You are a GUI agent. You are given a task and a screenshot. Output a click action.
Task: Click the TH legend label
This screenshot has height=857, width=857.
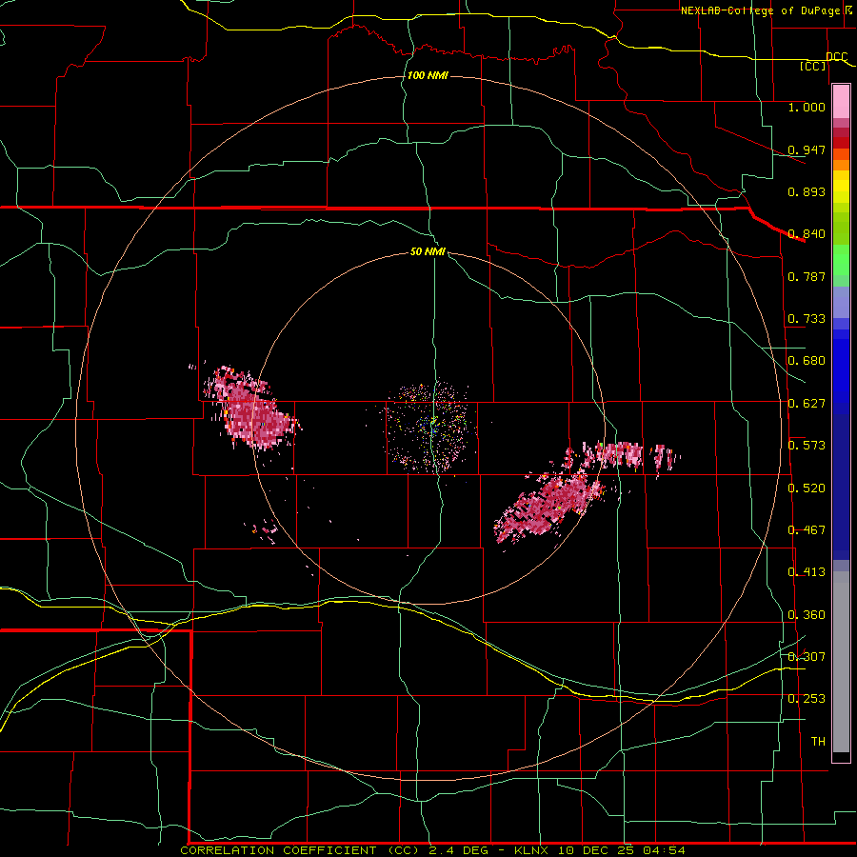(818, 741)
